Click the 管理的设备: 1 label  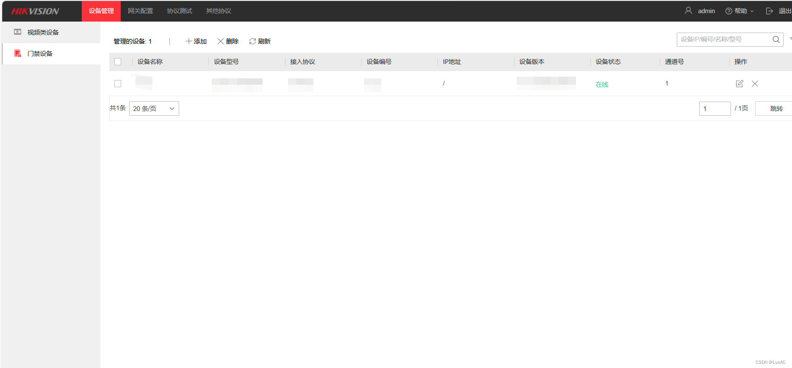click(133, 42)
